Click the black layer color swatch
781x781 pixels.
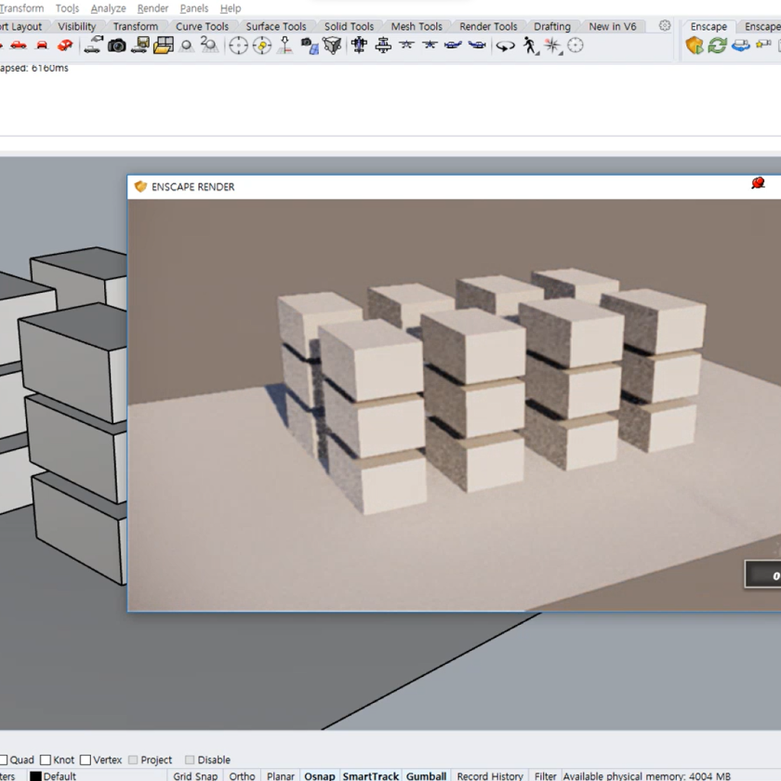(35, 776)
